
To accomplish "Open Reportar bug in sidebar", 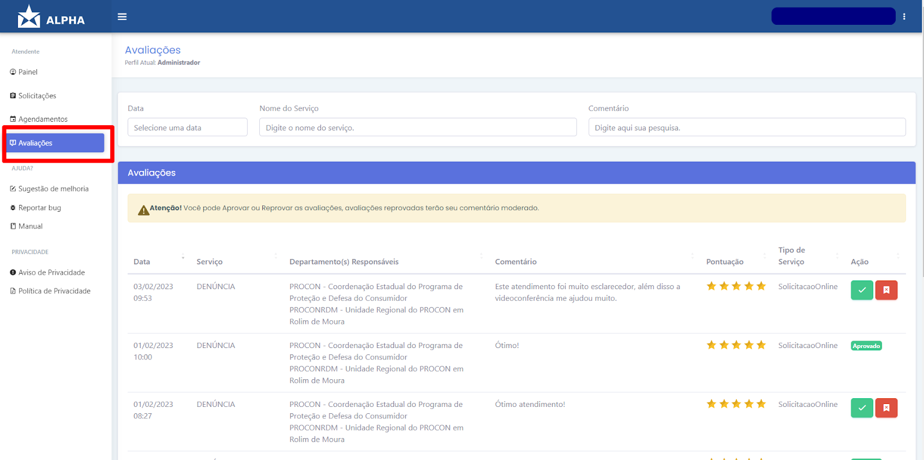I will click(x=35, y=208).
